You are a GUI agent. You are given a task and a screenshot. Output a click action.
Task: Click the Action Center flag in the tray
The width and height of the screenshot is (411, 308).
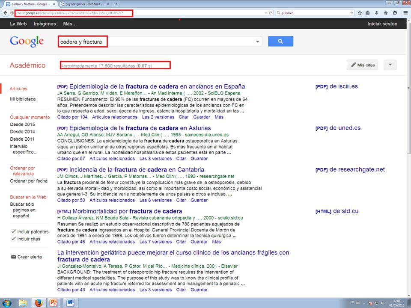[x=371, y=303]
